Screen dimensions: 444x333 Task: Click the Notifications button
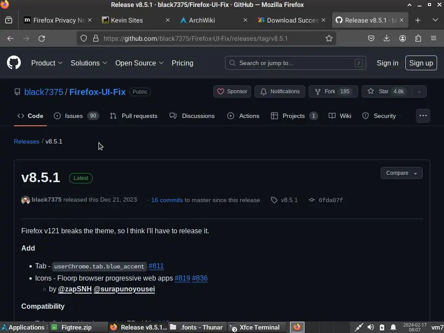280,91
